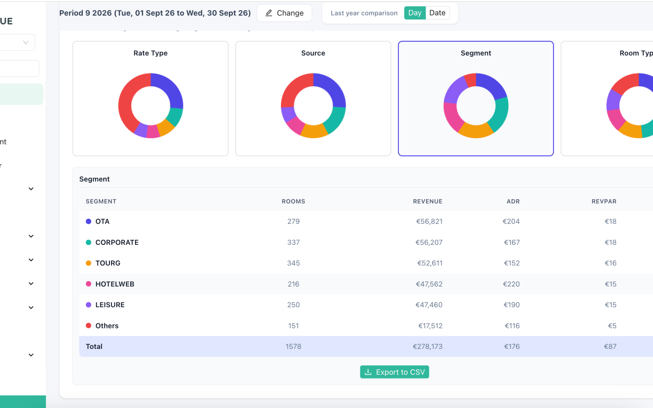Click the LEISURE purple legend dot
Viewport: 653px width, 408px height.
(x=89, y=305)
